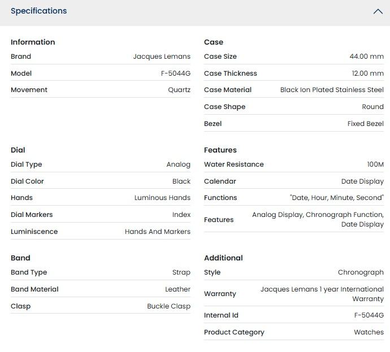390x352 pixels.
Task: Click the Chronograph style value
Action: (x=361, y=272)
